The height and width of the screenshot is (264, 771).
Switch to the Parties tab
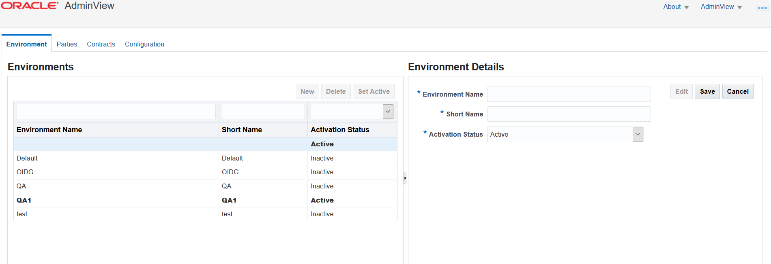coord(67,44)
